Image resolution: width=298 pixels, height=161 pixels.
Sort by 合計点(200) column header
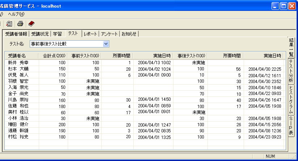(53, 56)
